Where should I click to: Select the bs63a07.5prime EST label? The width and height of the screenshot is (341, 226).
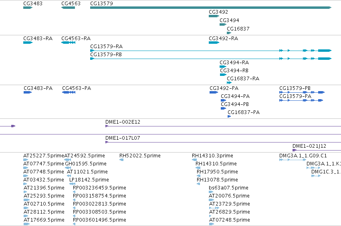pos(228,187)
